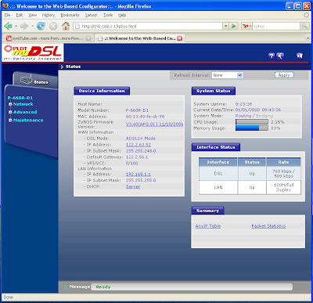The height and width of the screenshot is (303, 313).
Task: Open the address bar history dropdown
Action: click(x=225, y=26)
